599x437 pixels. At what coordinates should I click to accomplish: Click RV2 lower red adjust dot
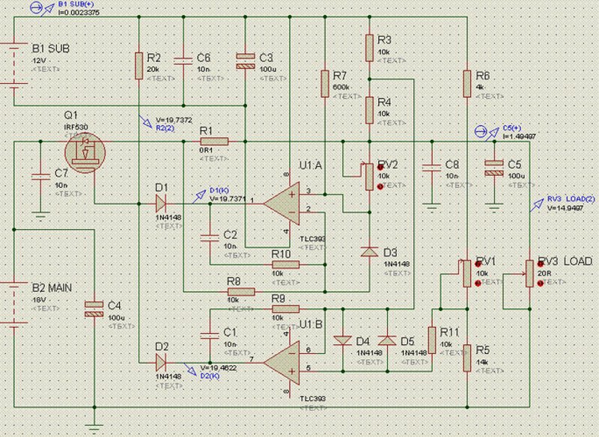tap(380, 186)
